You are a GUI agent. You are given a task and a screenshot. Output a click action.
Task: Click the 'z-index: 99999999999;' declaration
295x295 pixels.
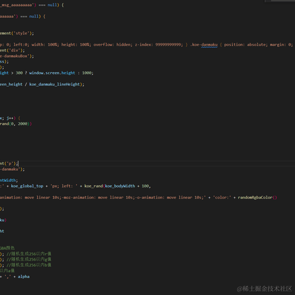159,44
